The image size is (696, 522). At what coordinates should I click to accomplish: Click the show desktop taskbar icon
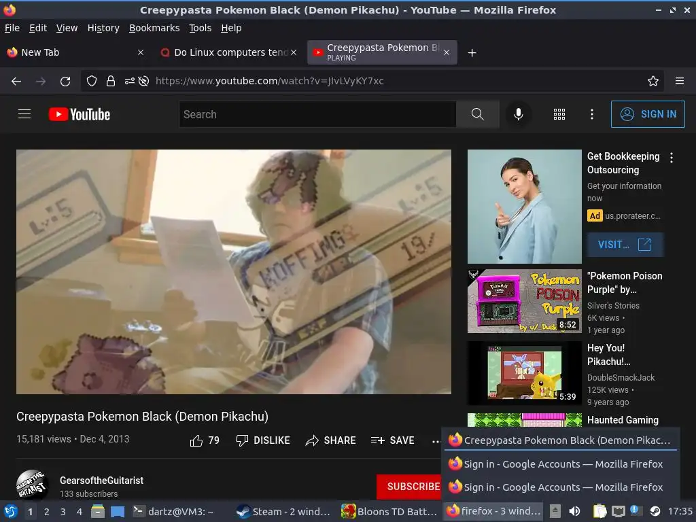click(x=118, y=511)
